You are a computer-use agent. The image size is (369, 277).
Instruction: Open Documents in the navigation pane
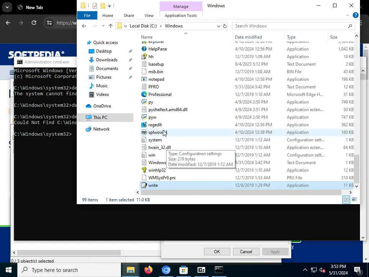click(x=107, y=69)
